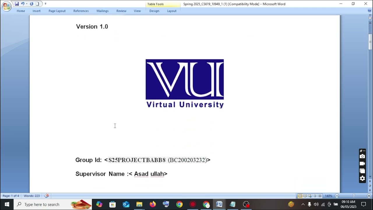Viewport: 373px width, 210px height.
Task: Click the proofing errors icon
Action: coord(47,196)
